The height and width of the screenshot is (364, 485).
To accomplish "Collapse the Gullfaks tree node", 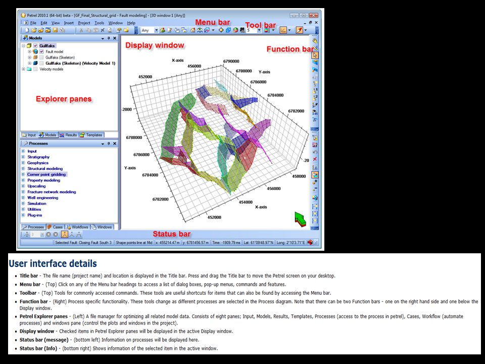I will coord(23,46).
